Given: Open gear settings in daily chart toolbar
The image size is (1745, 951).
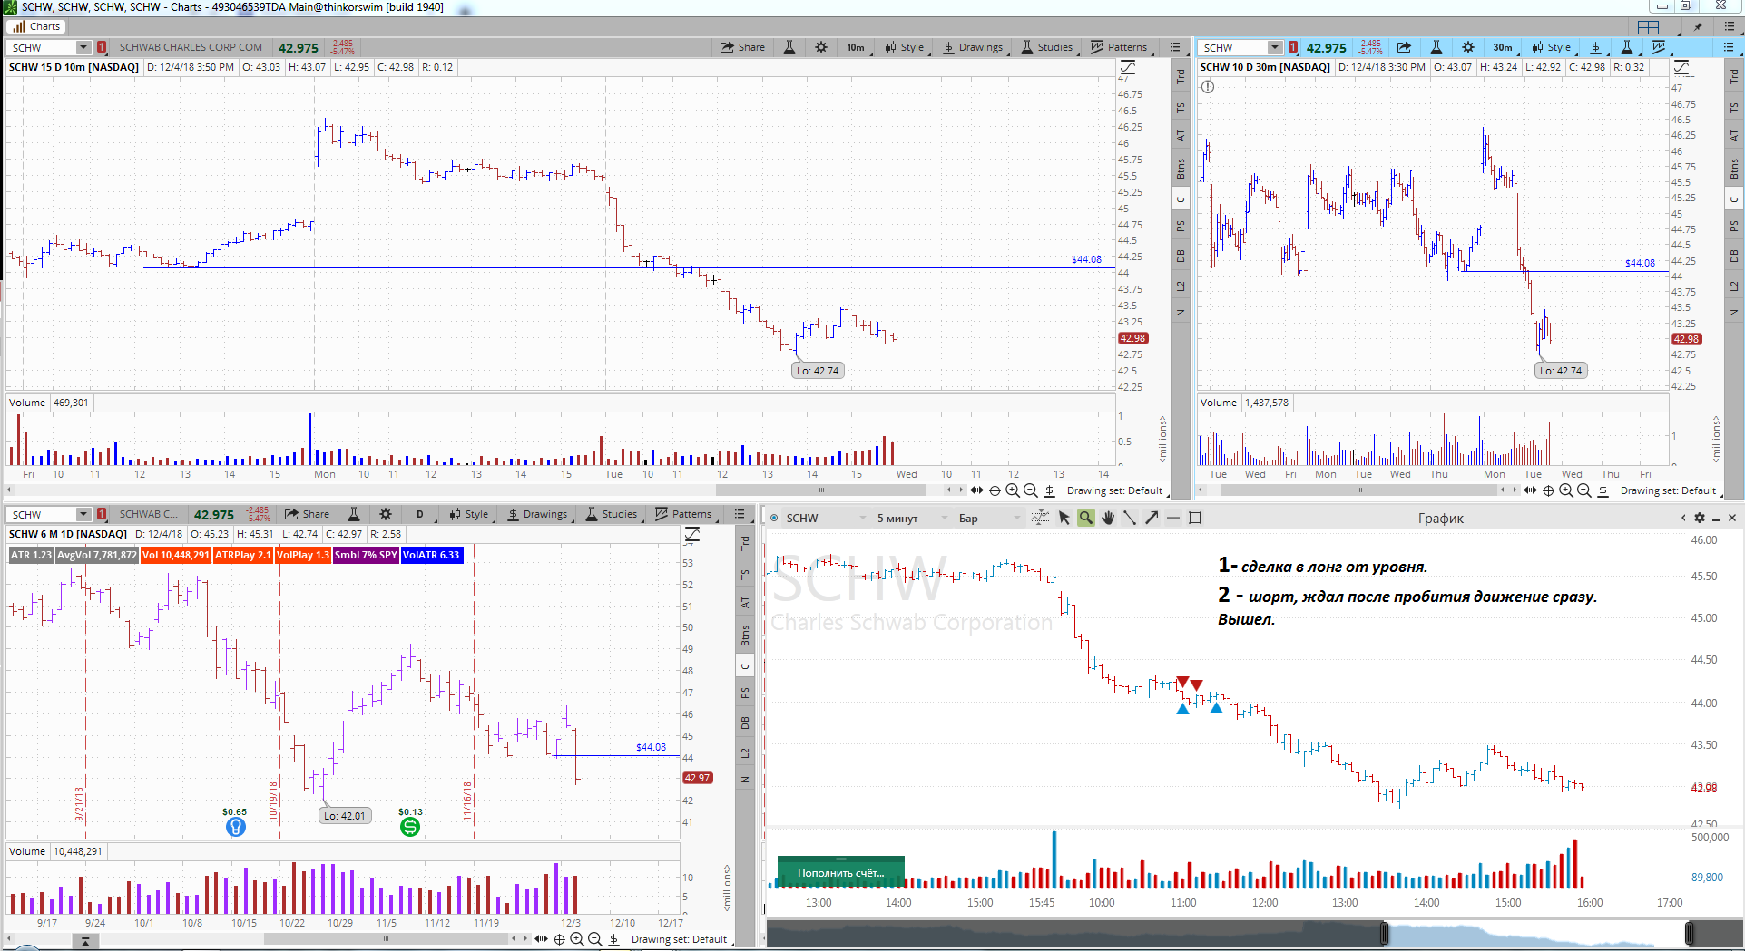Looking at the screenshot, I should (x=386, y=514).
